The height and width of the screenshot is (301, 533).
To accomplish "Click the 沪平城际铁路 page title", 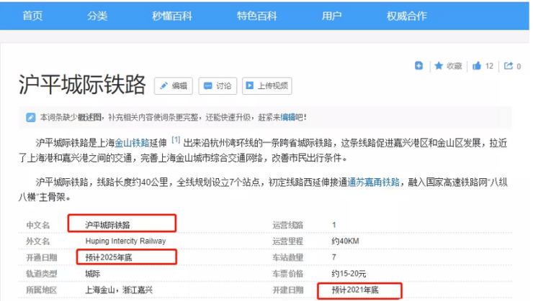I will point(82,85).
